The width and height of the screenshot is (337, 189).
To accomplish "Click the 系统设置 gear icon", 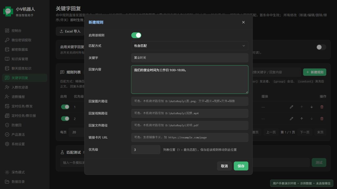I will tap(7, 144).
